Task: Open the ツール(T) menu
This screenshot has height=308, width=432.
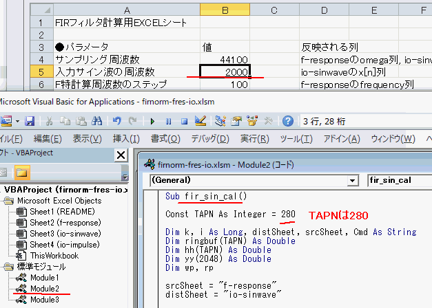Action: (x=296, y=139)
